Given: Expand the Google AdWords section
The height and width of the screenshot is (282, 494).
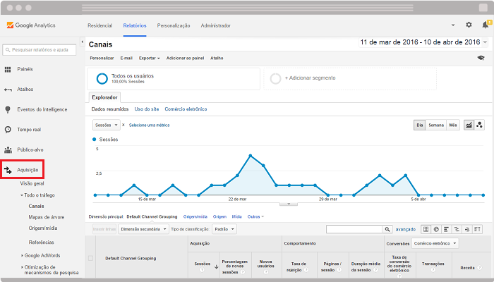Looking at the screenshot, I should point(22,255).
